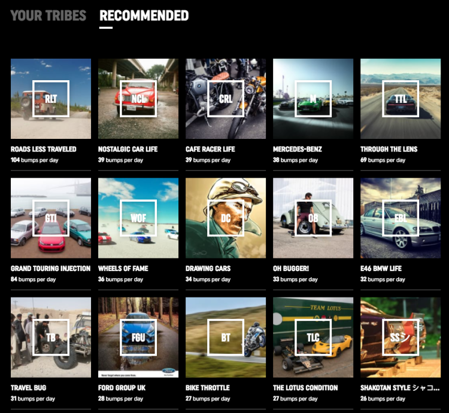449x413 pixels.
Task: Open the RLT tribe badge icon
Action: [51, 99]
